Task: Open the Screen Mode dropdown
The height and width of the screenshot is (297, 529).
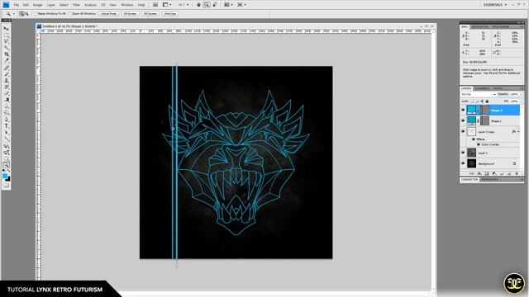Action: coord(241,5)
